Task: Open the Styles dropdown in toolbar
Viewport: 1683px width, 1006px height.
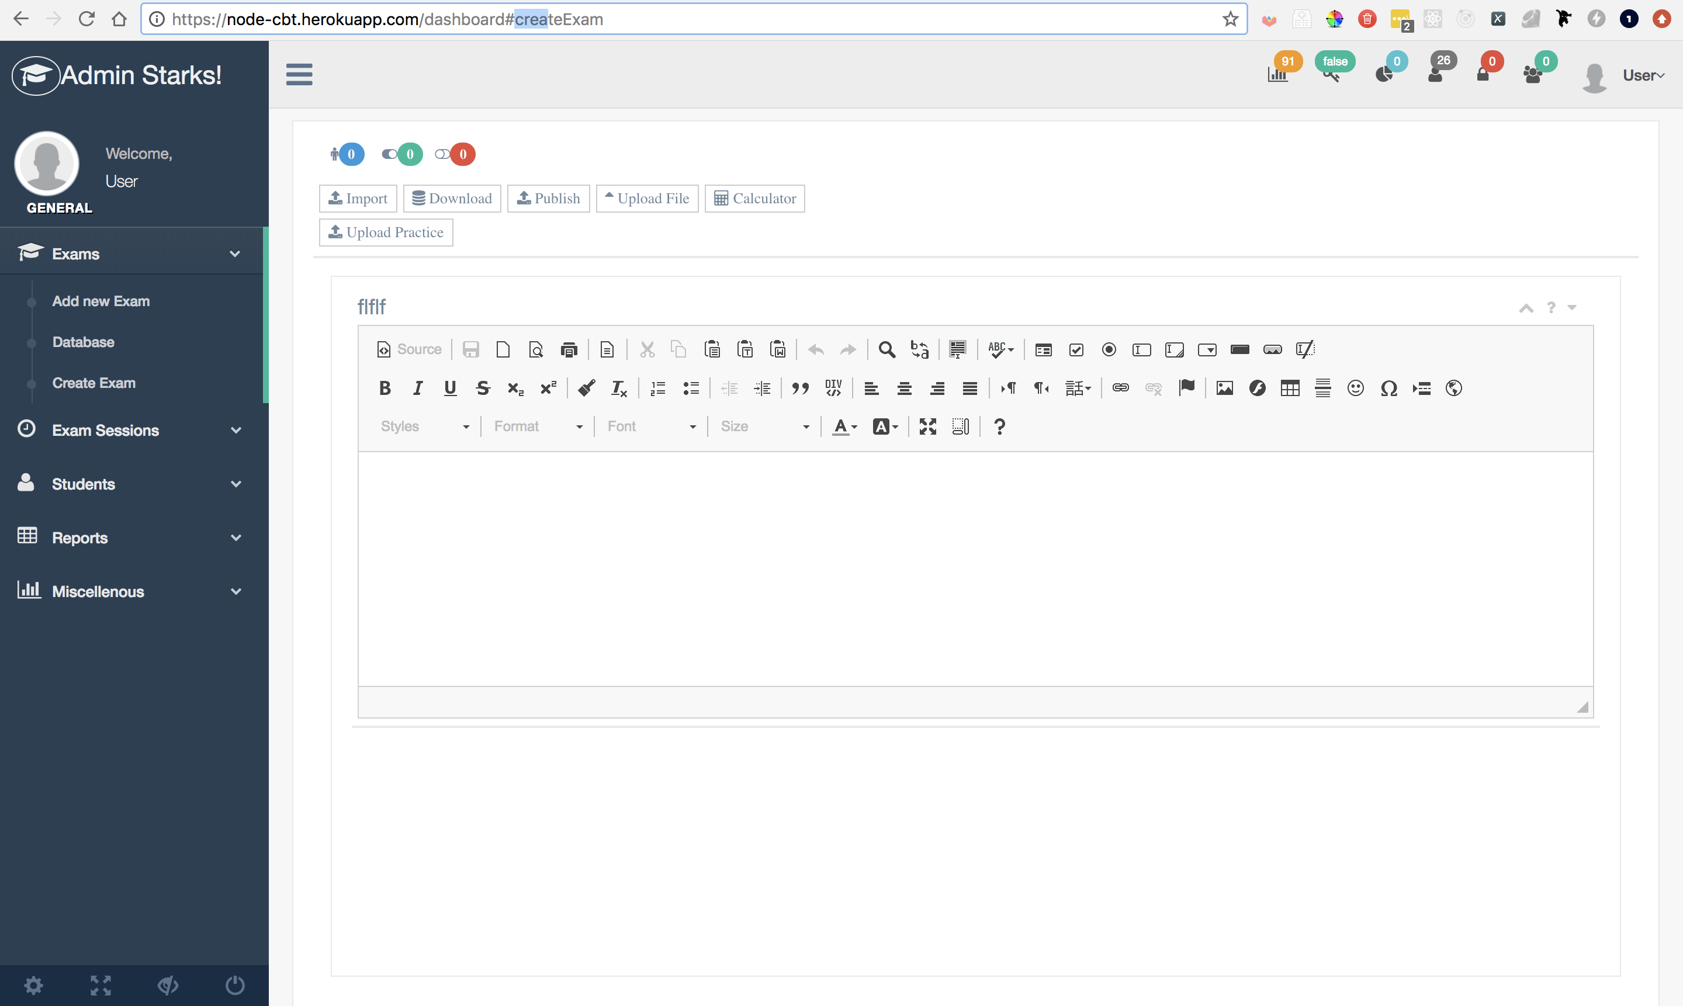Action: click(422, 425)
